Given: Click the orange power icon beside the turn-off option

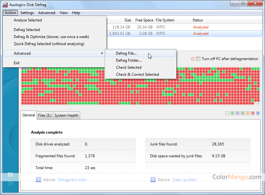Looking at the screenshot, I should (193, 59).
